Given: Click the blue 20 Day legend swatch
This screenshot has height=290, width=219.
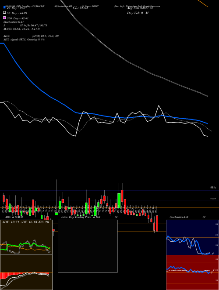Looking at the screenshot, I should 4,7.
